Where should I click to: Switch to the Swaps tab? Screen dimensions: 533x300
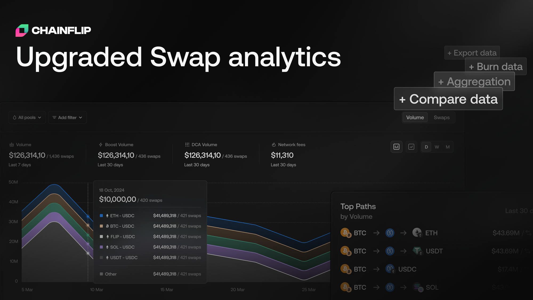point(442,117)
